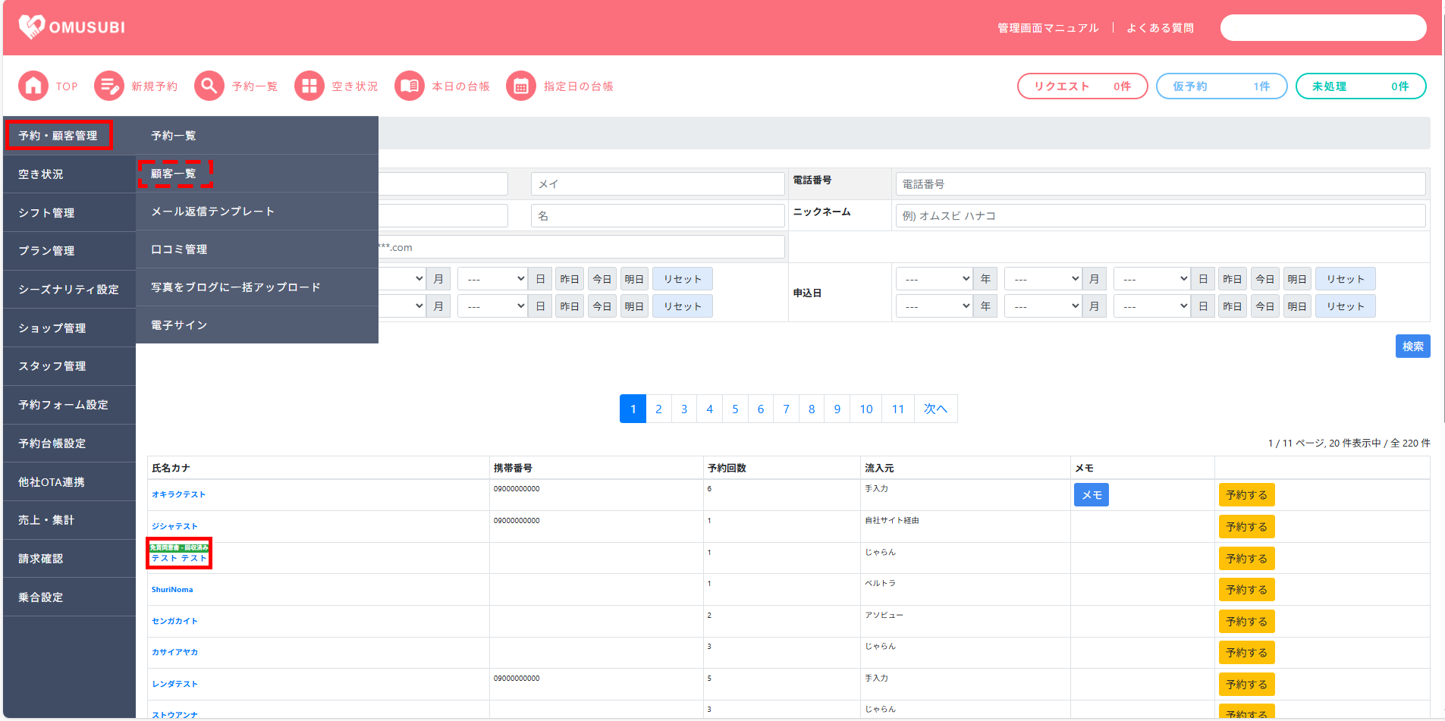The width and height of the screenshot is (1445, 721).
Task: Open the リクエスト 0件 status badge
Action: 1082,86
